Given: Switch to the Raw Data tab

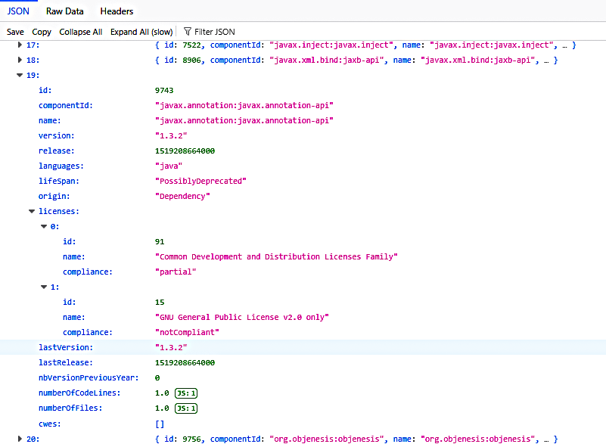Looking at the screenshot, I should click(x=64, y=11).
